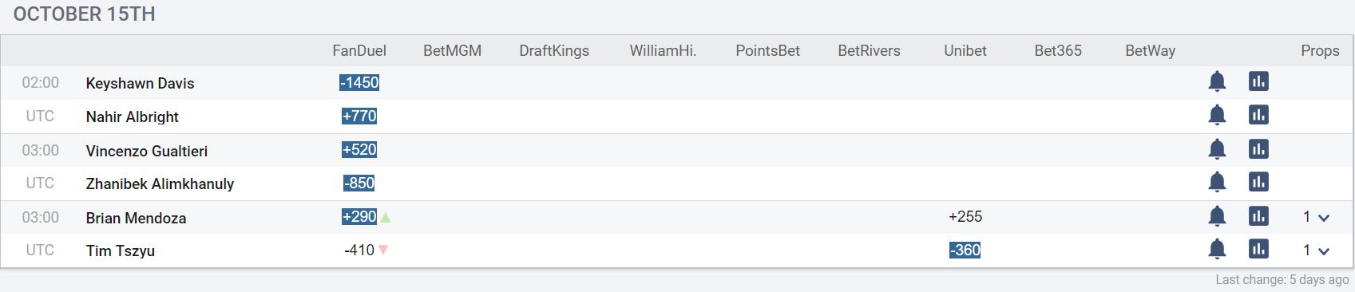Open chart icon for Nahir Albright
Viewport: 1355px width, 292px height.
click(x=1258, y=115)
